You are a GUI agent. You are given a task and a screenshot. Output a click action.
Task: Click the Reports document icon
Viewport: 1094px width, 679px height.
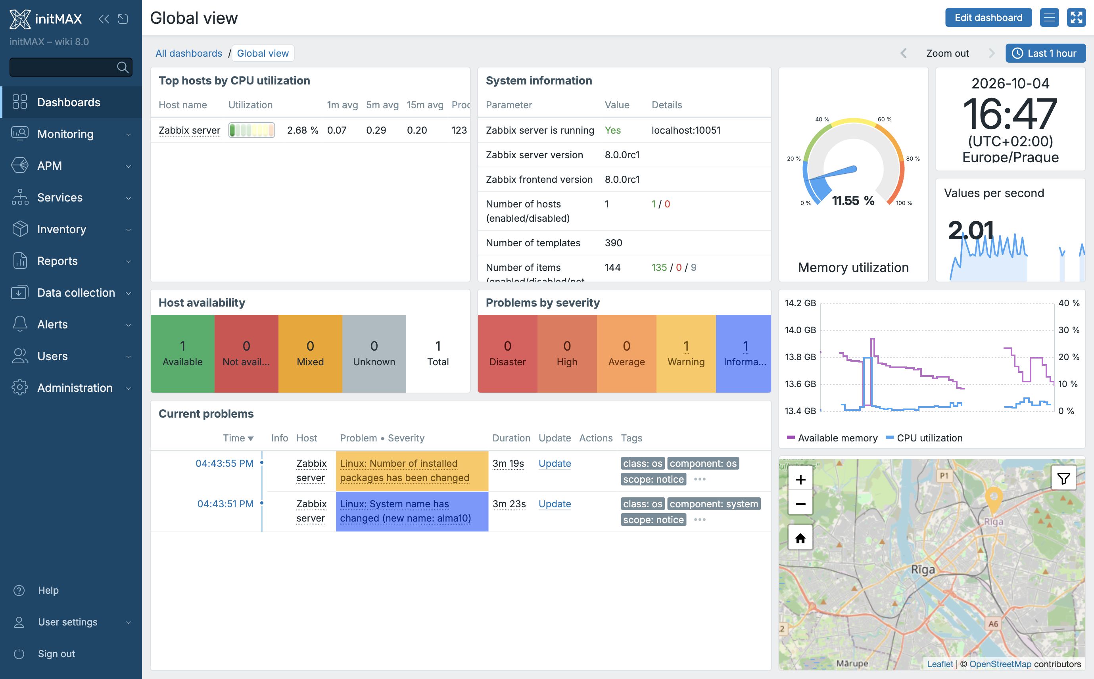20,261
